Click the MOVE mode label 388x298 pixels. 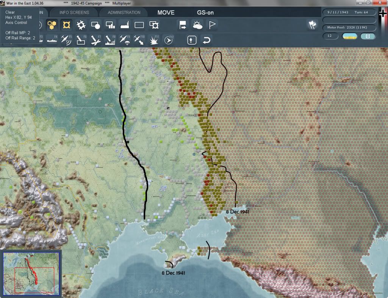(x=166, y=12)
